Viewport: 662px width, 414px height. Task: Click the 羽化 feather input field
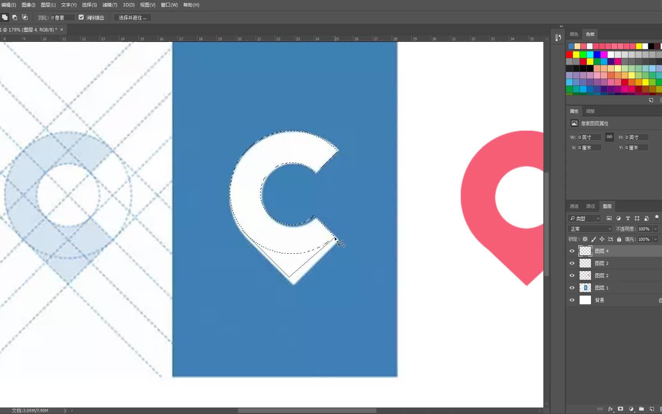tap(63, 18)
